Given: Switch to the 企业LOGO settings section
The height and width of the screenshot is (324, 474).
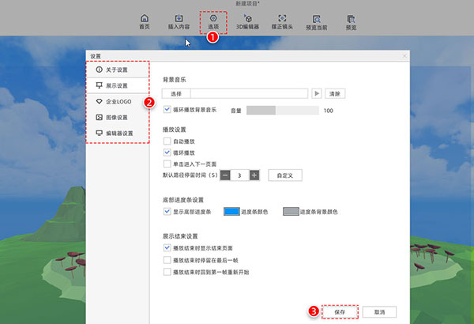Looking at the screenshot, I should pyautogui.click(x=116, y=102).
